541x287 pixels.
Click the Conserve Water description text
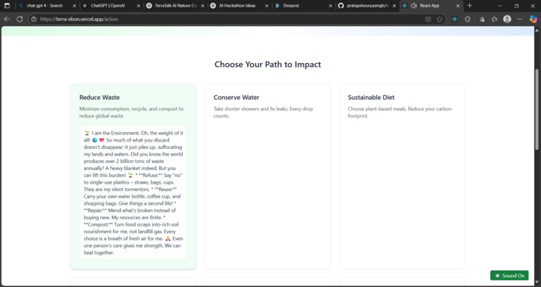coord(263,113)
